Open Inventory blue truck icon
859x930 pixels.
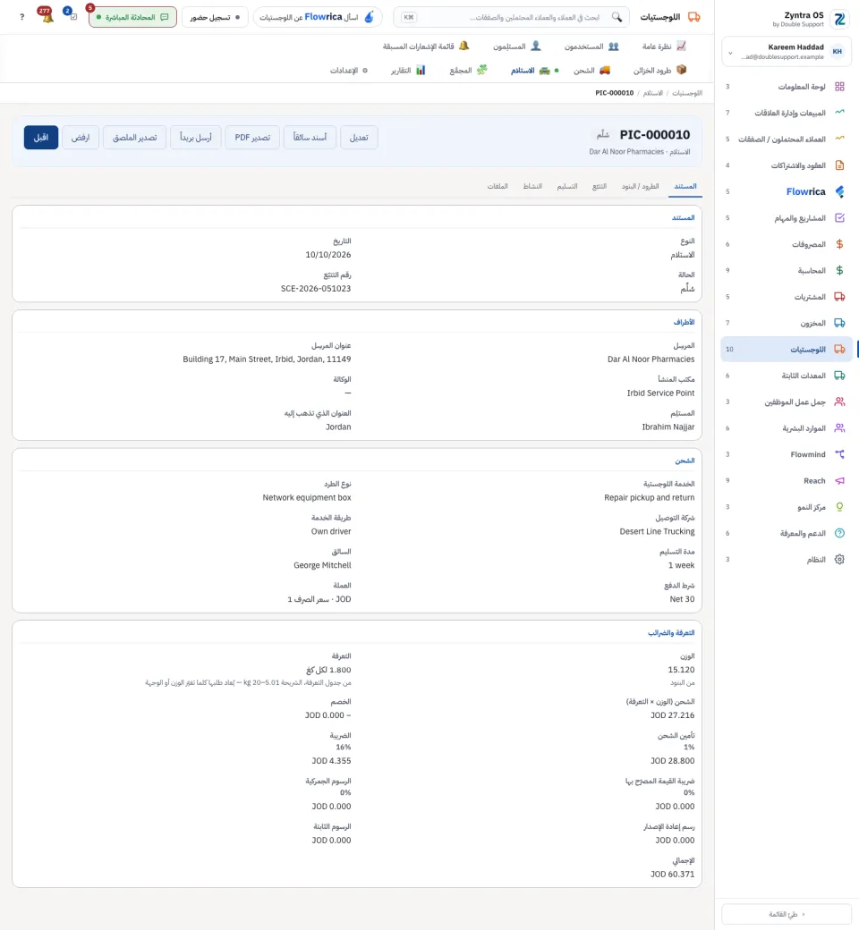click(x=839, y=323)
